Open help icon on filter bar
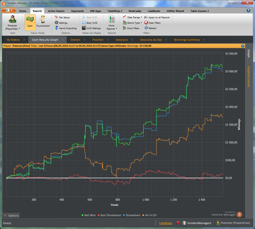The height and width of the screenshot is (229, 255). click(x=243, y=46)
